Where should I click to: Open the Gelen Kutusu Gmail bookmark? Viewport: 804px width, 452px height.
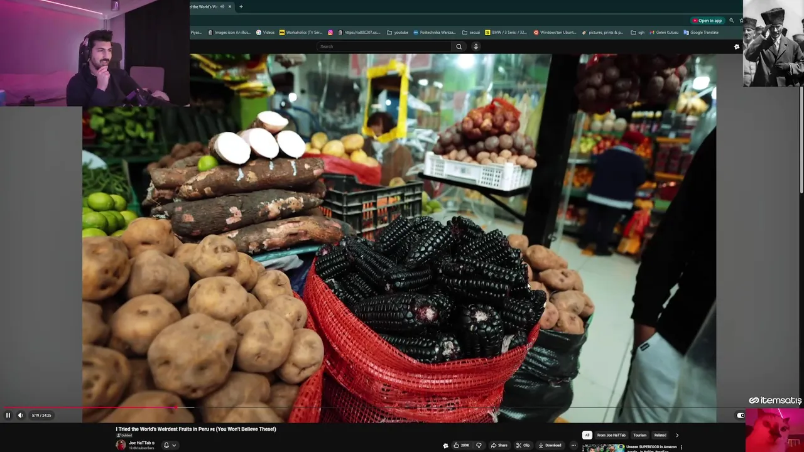pos(663,33)
